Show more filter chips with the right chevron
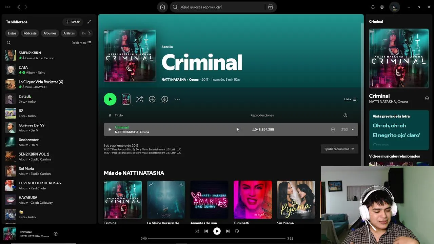Image resolution: width=434 pixels, height=244 pixels. 89,33
